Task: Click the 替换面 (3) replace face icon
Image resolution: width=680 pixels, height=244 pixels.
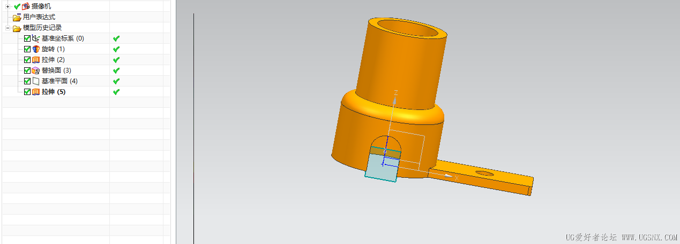Action: point(36,70)
